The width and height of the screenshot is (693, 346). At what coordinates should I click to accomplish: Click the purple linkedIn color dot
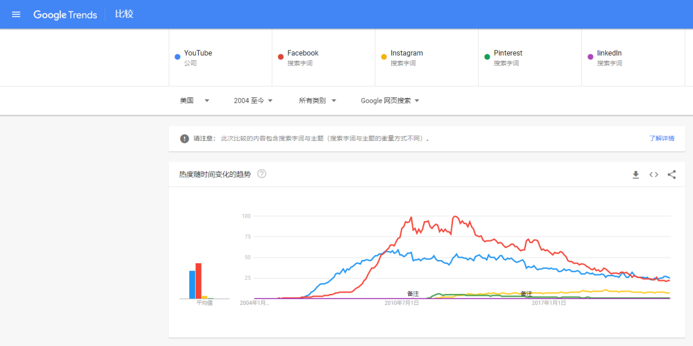[x=590, y=57]
